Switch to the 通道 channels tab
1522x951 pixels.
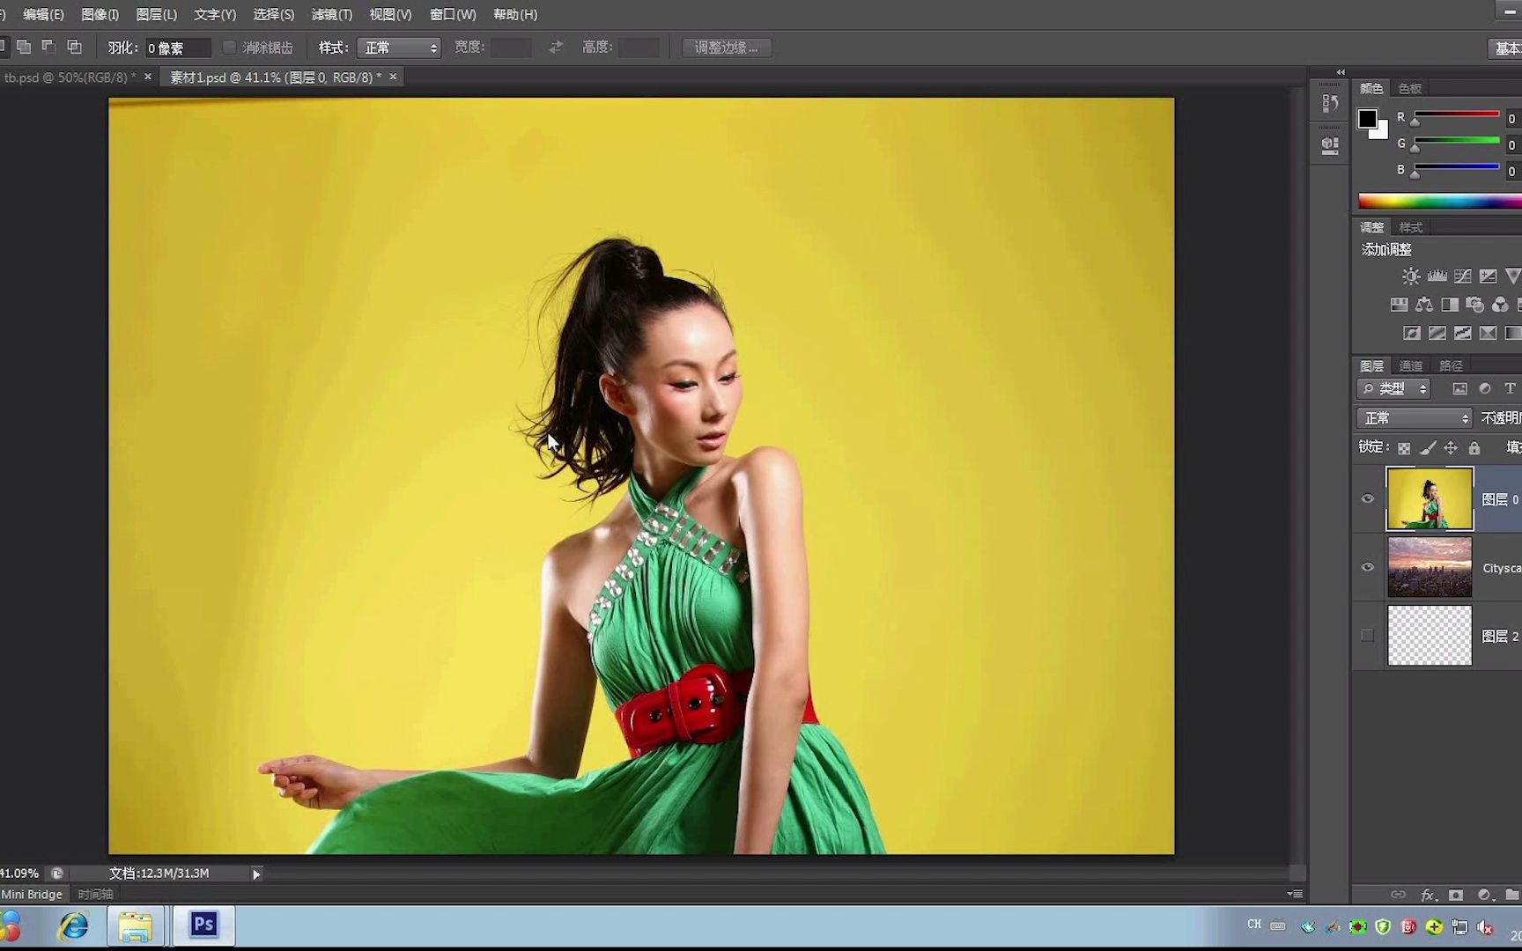(1410, 366)
